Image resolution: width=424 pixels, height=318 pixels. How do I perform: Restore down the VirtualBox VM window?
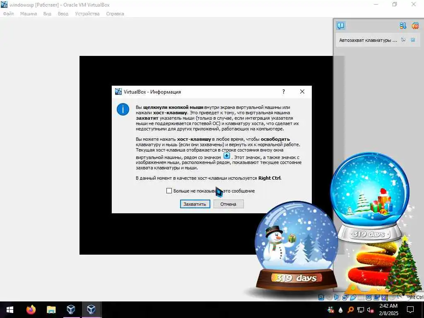pos(395,5)
